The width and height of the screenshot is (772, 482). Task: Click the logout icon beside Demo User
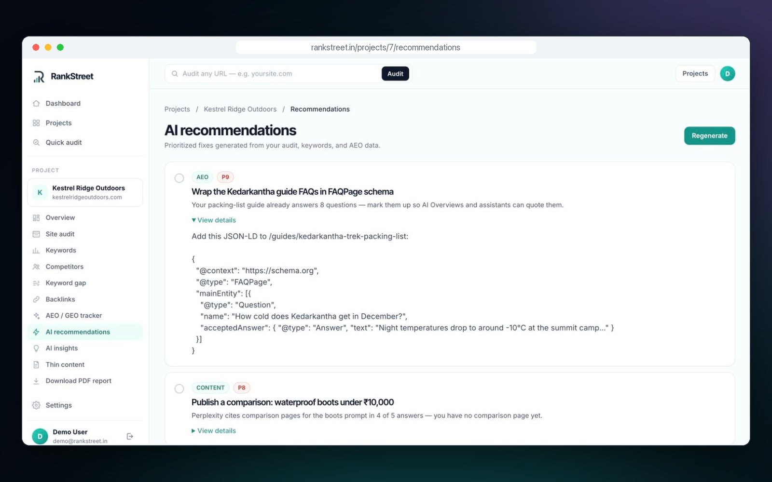coord(130,436)
